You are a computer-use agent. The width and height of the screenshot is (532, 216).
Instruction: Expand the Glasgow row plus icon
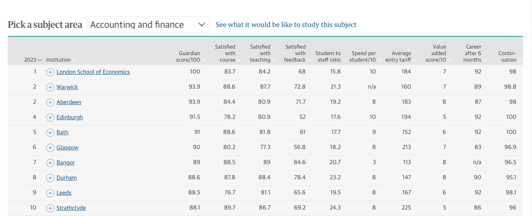click(50, 148)
